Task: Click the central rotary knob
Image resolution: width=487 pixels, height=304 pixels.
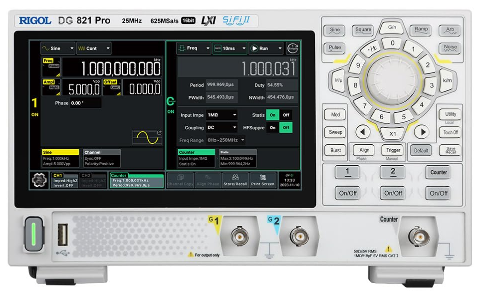Action: [x=393, y=80]
